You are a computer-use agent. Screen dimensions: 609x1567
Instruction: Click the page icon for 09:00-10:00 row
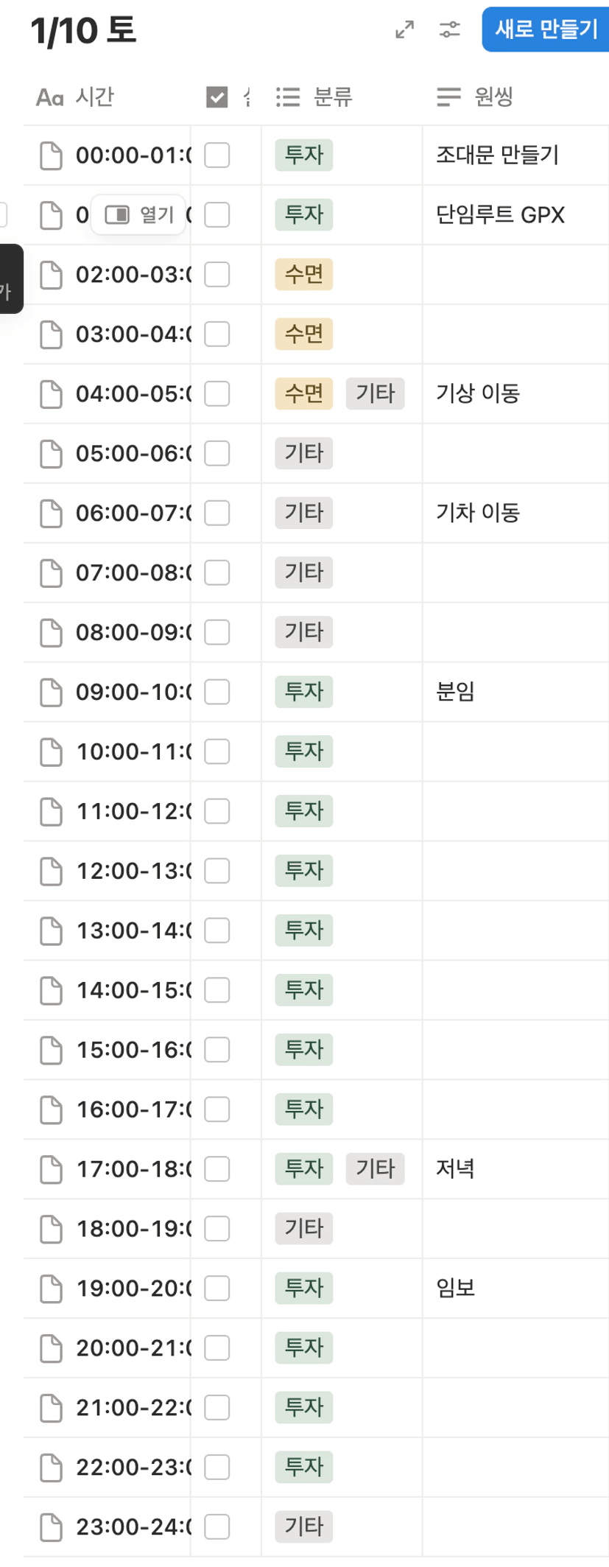click(51, 692)
